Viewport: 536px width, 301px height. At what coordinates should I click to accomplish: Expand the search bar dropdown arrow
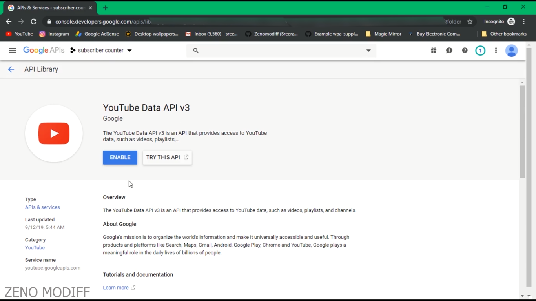368,51
